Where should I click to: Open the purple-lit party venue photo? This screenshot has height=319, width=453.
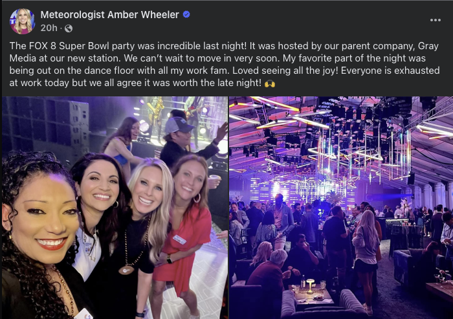(x=341, y=208)
